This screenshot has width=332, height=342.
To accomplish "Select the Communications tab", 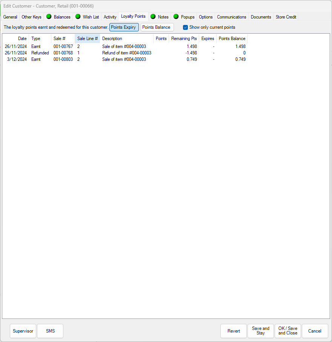I will point(231,17).
